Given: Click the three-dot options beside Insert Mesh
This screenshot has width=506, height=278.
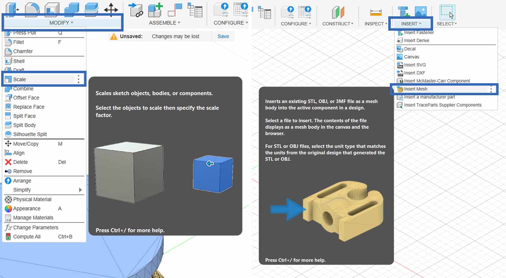Looking at the screenshot, I should 491,89.
